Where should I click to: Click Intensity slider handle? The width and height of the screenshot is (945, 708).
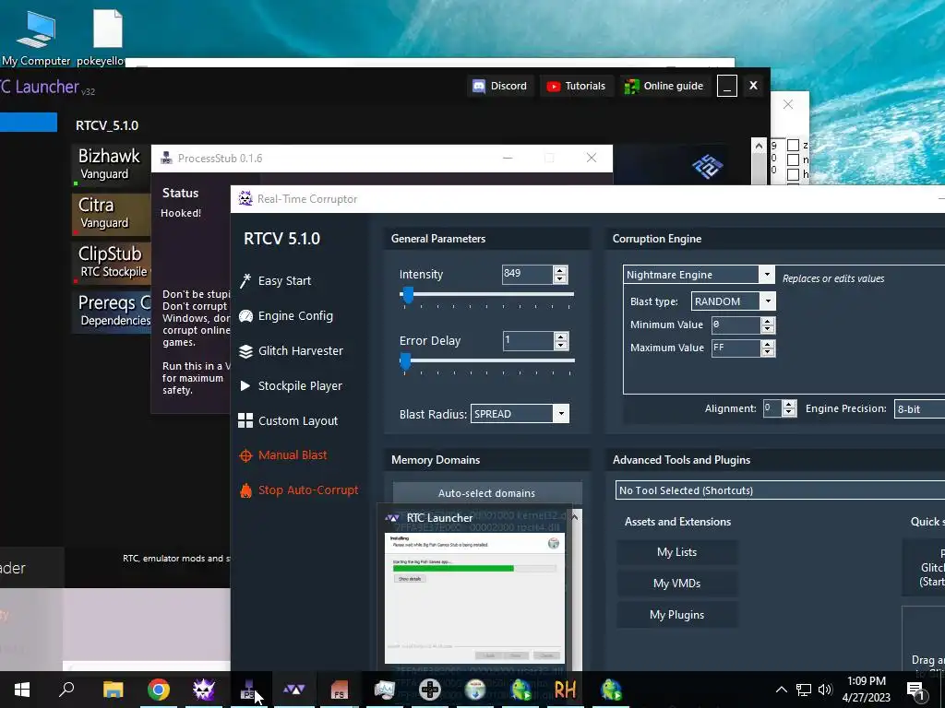(x=408, y=296)
